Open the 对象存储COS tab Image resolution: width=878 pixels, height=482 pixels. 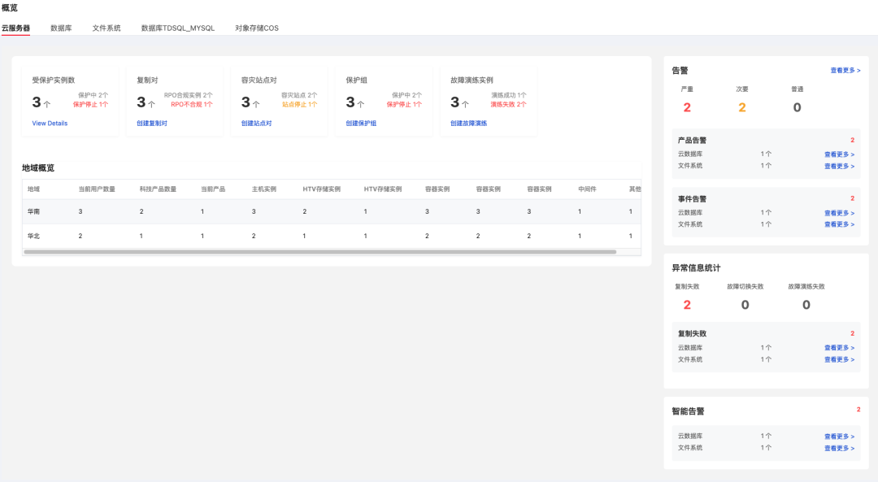pos(255,28)
